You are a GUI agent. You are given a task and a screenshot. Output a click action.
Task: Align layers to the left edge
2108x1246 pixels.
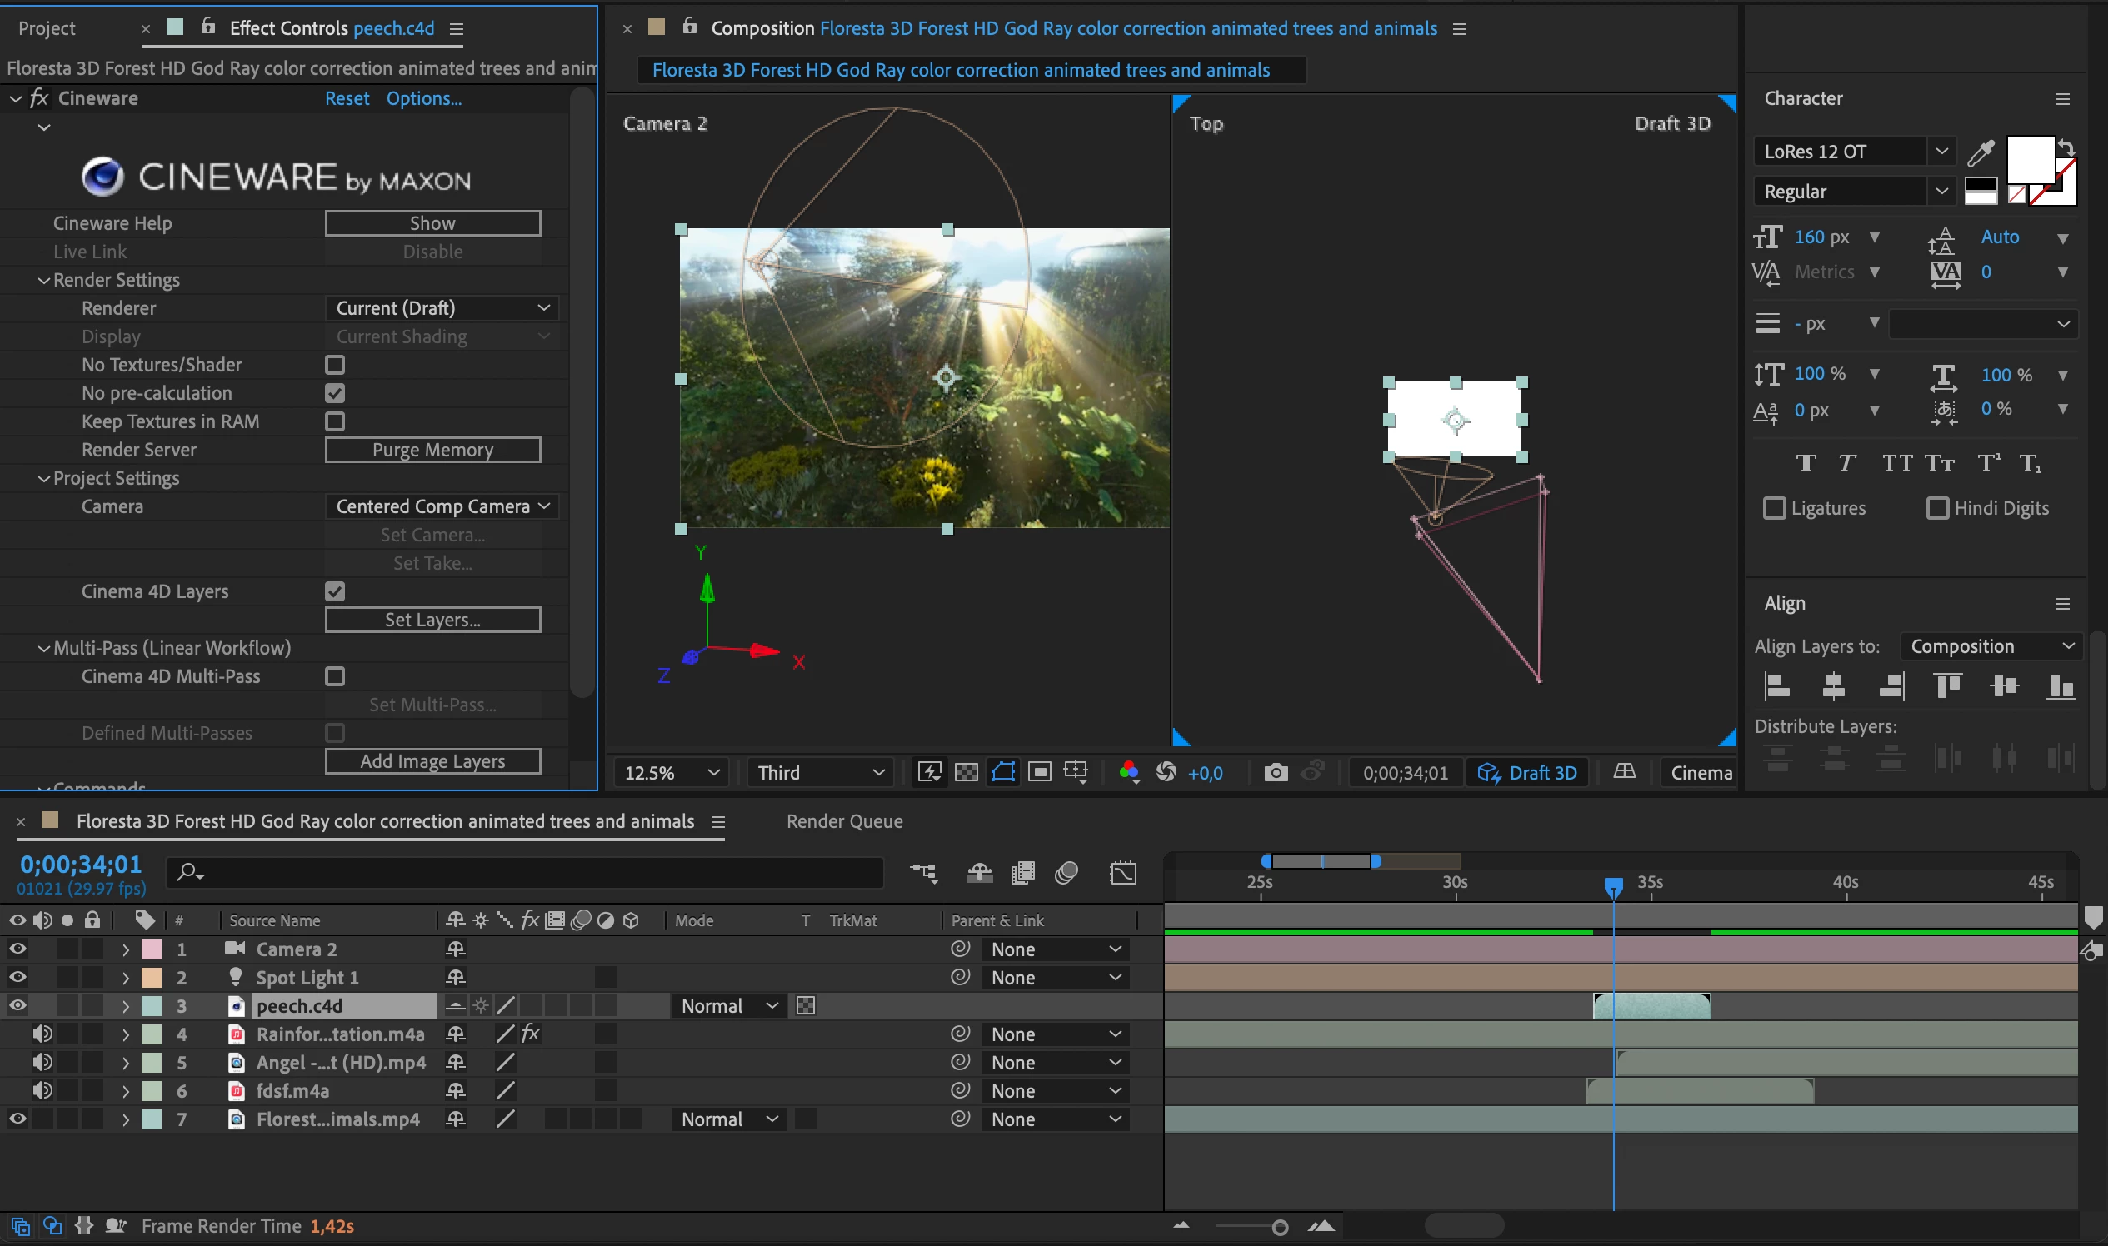1776,686
